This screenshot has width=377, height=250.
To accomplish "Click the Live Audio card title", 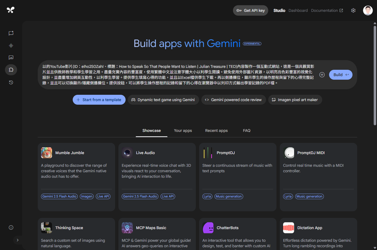I will (145, 153).
